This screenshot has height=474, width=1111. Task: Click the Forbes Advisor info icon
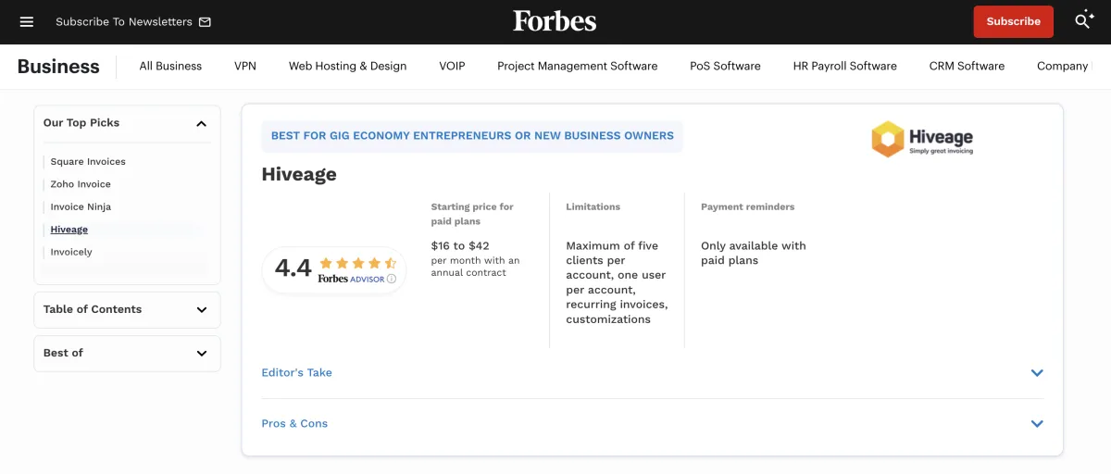pos(392,279)
